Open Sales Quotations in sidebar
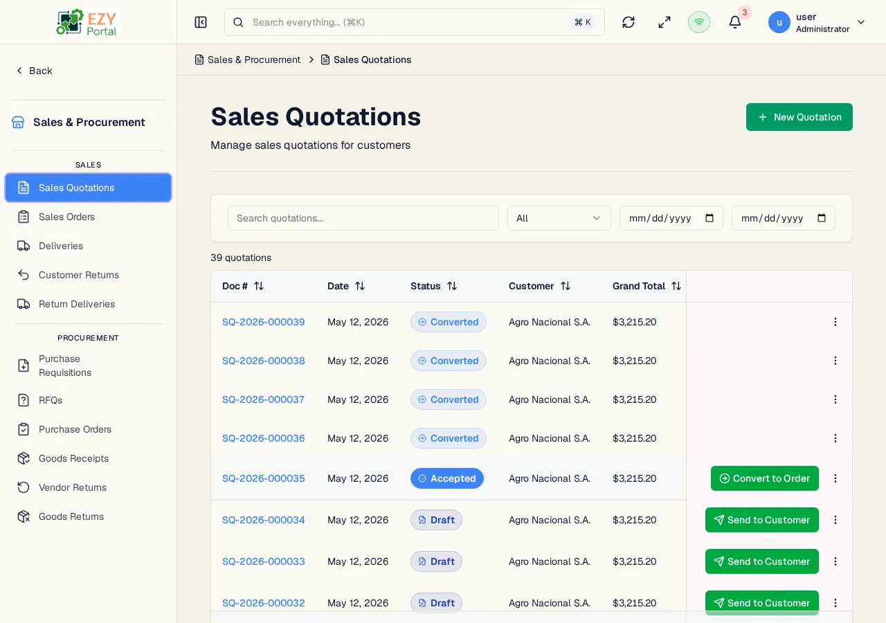 (88, 188)
